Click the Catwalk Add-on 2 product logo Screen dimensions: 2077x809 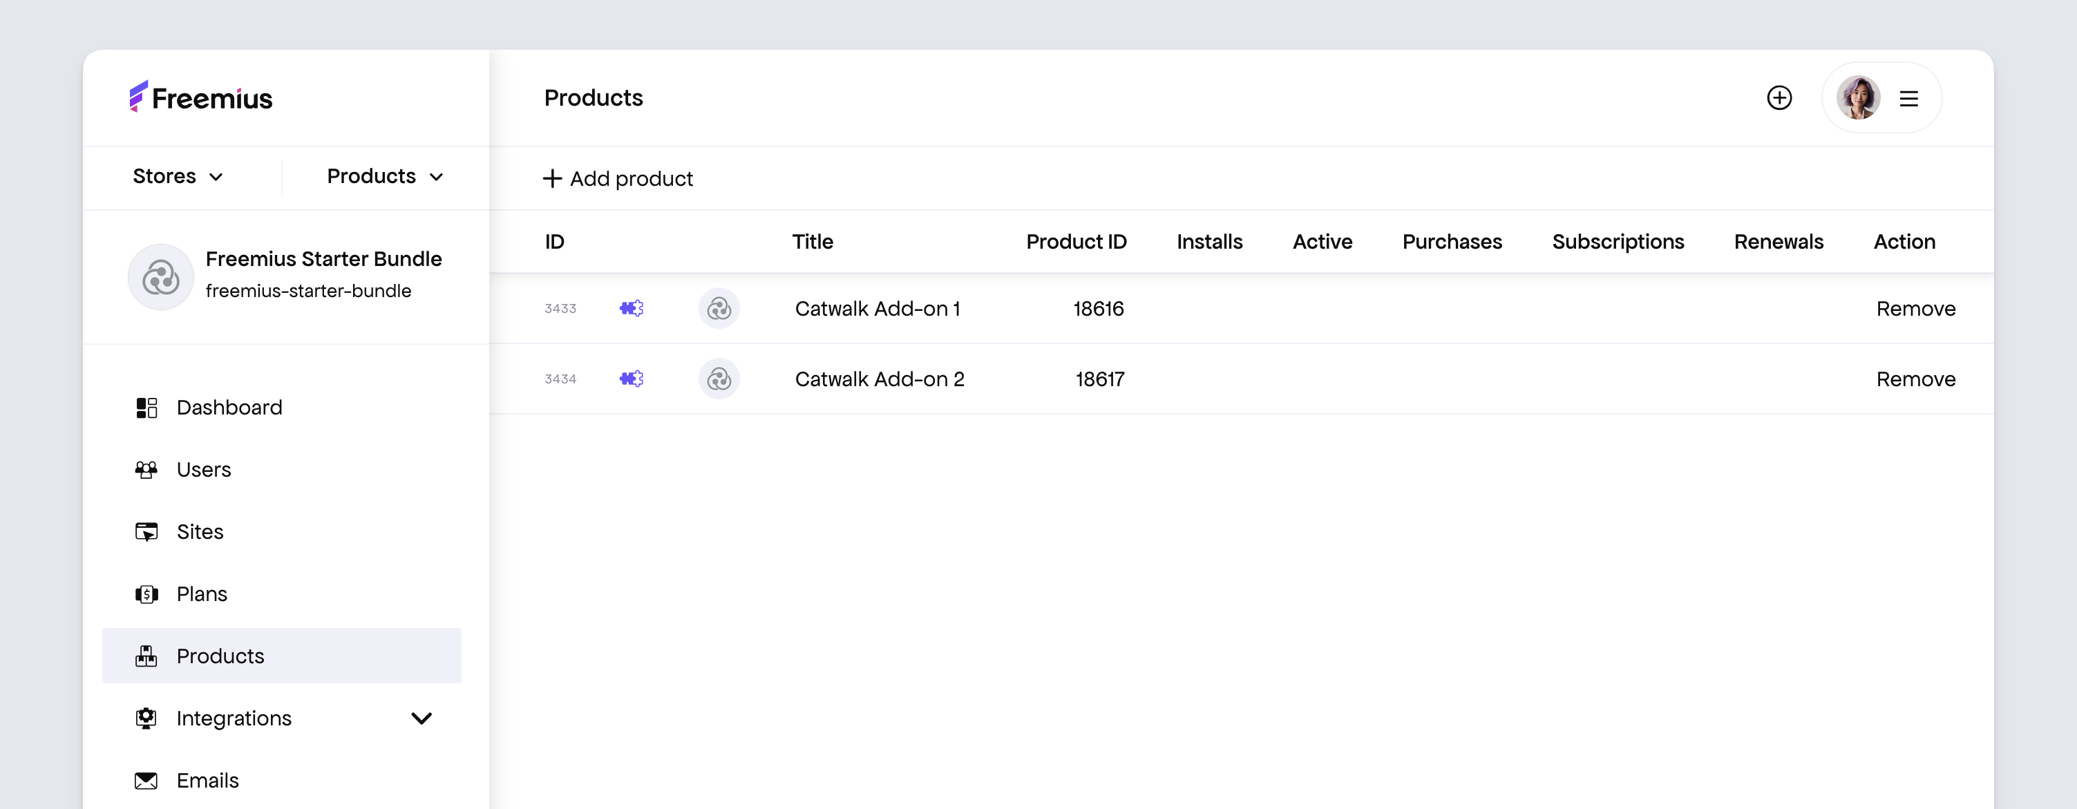click(x=719, y=379)
